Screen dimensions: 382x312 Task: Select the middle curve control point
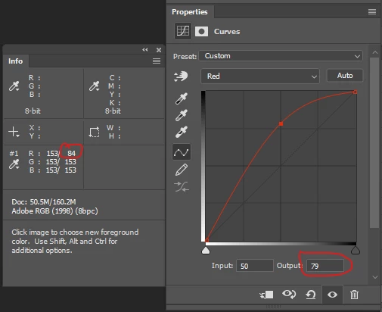click(x=281, y=124)
